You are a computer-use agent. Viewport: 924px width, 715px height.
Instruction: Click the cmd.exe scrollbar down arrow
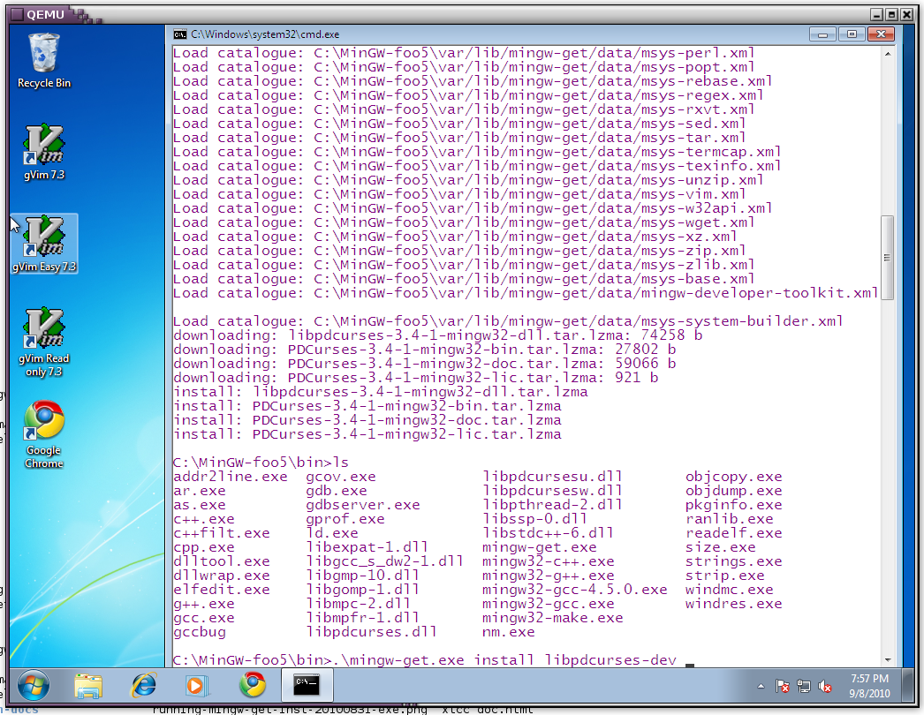click(x=888, y=659)
